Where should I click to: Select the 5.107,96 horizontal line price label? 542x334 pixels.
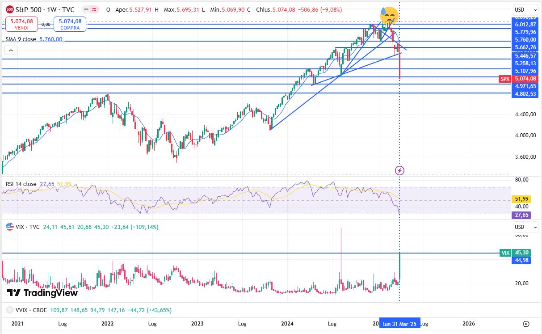525,71
